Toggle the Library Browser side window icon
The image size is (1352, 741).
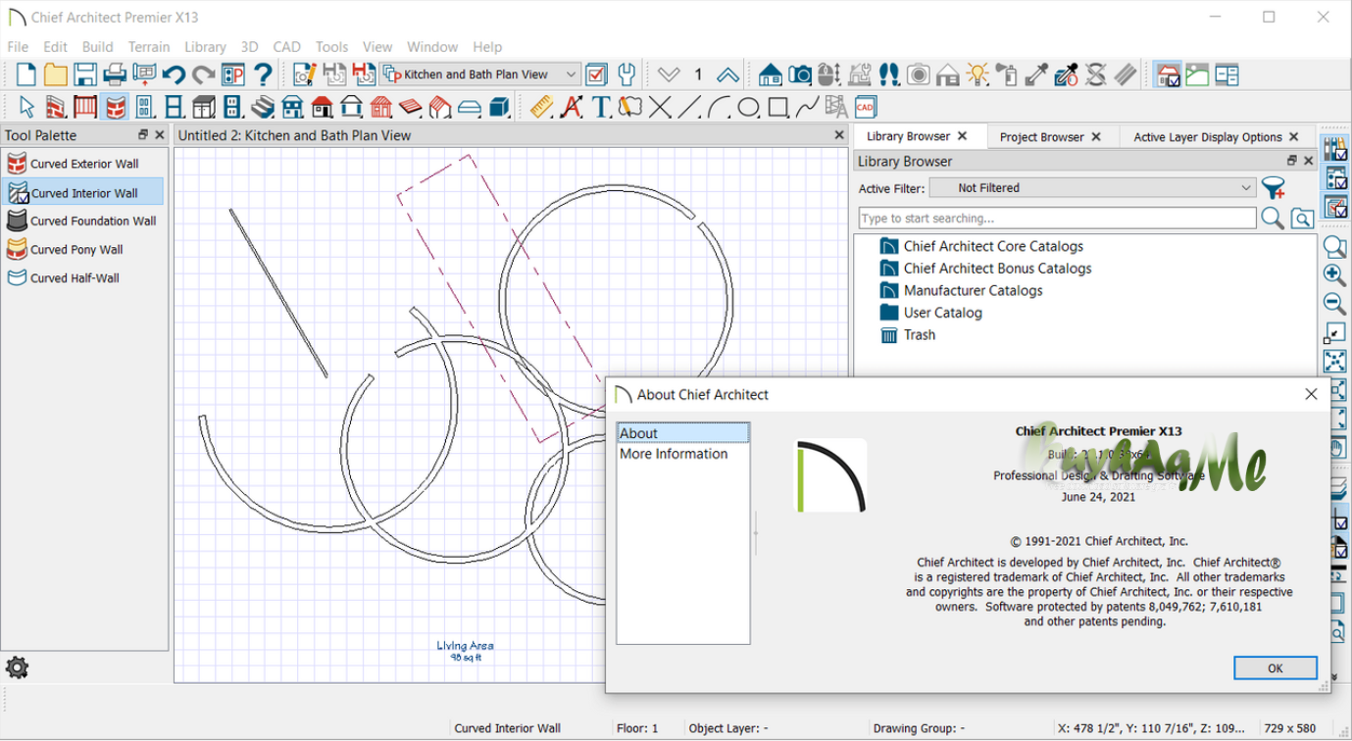click(x=1334, y=149)
